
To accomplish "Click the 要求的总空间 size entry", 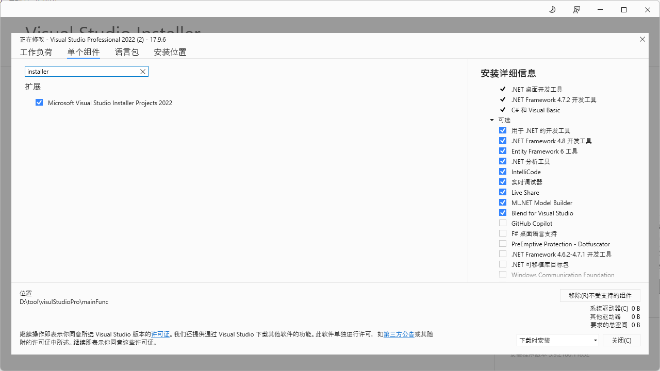I will pos(615,325).
